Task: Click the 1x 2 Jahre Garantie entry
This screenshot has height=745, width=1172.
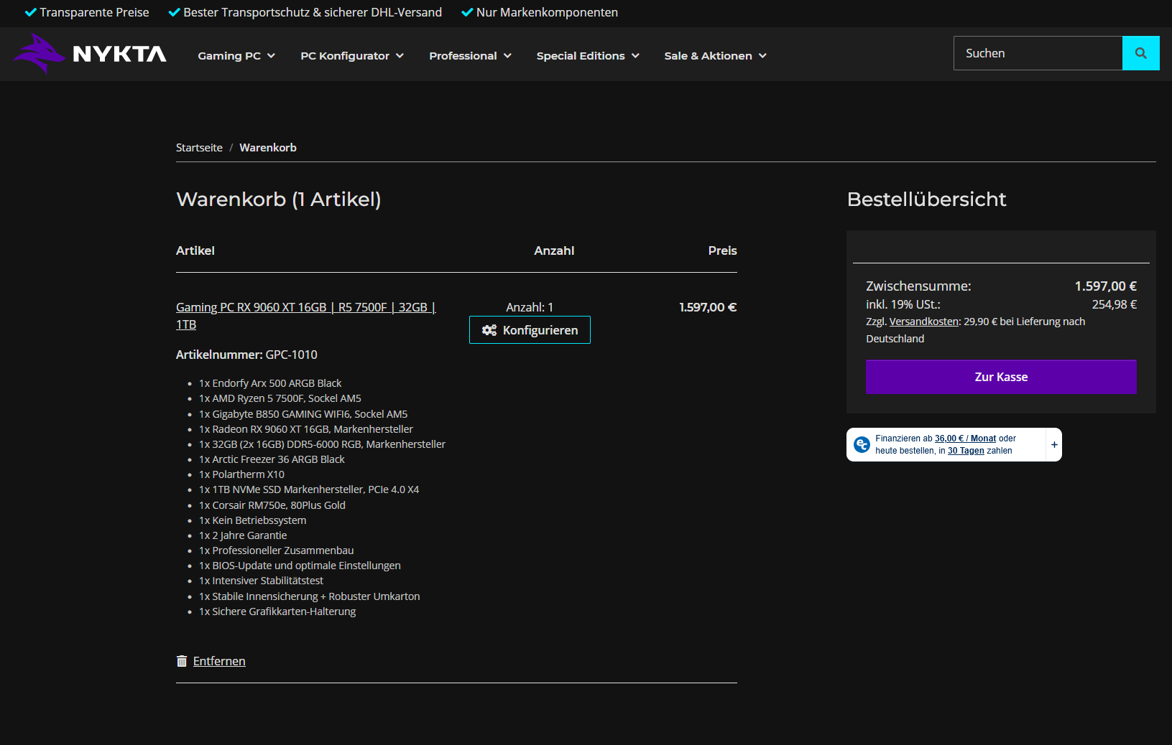Action: tap(243, 535)
